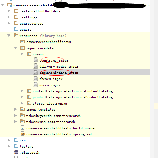Image resolution: width=158 pixels, height=158 pixels.
Task: Select the genresources folder label
Action: [31, 23]
